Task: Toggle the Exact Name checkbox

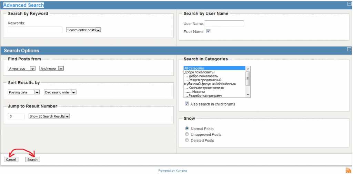Action: tap(208, 31)
